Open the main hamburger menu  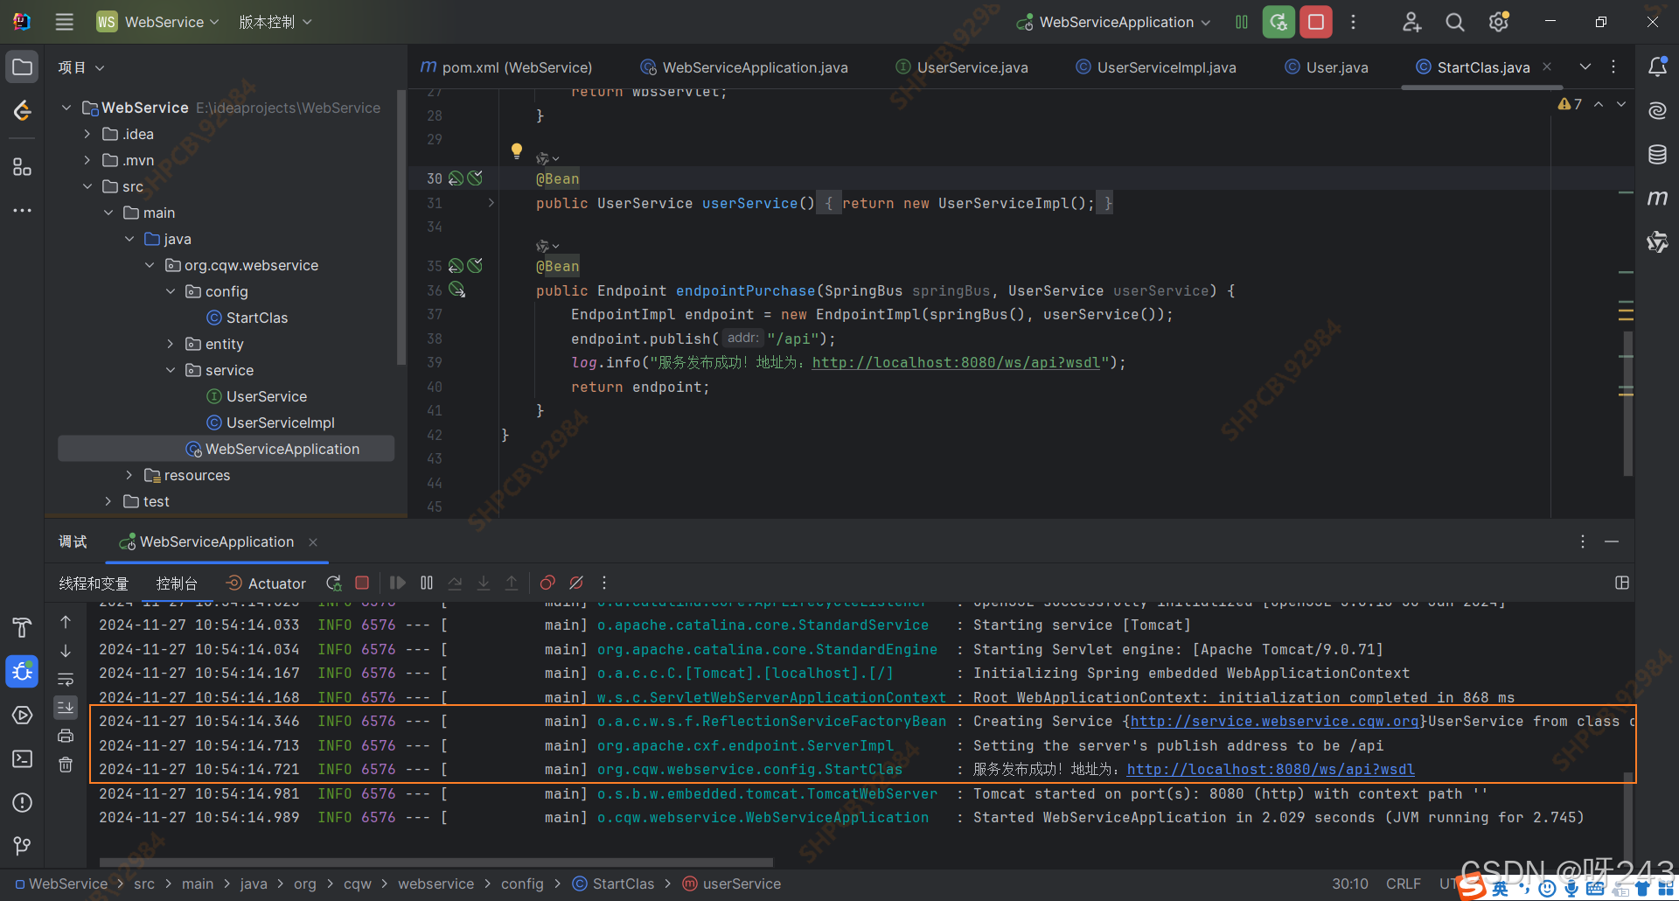point(64,22)
